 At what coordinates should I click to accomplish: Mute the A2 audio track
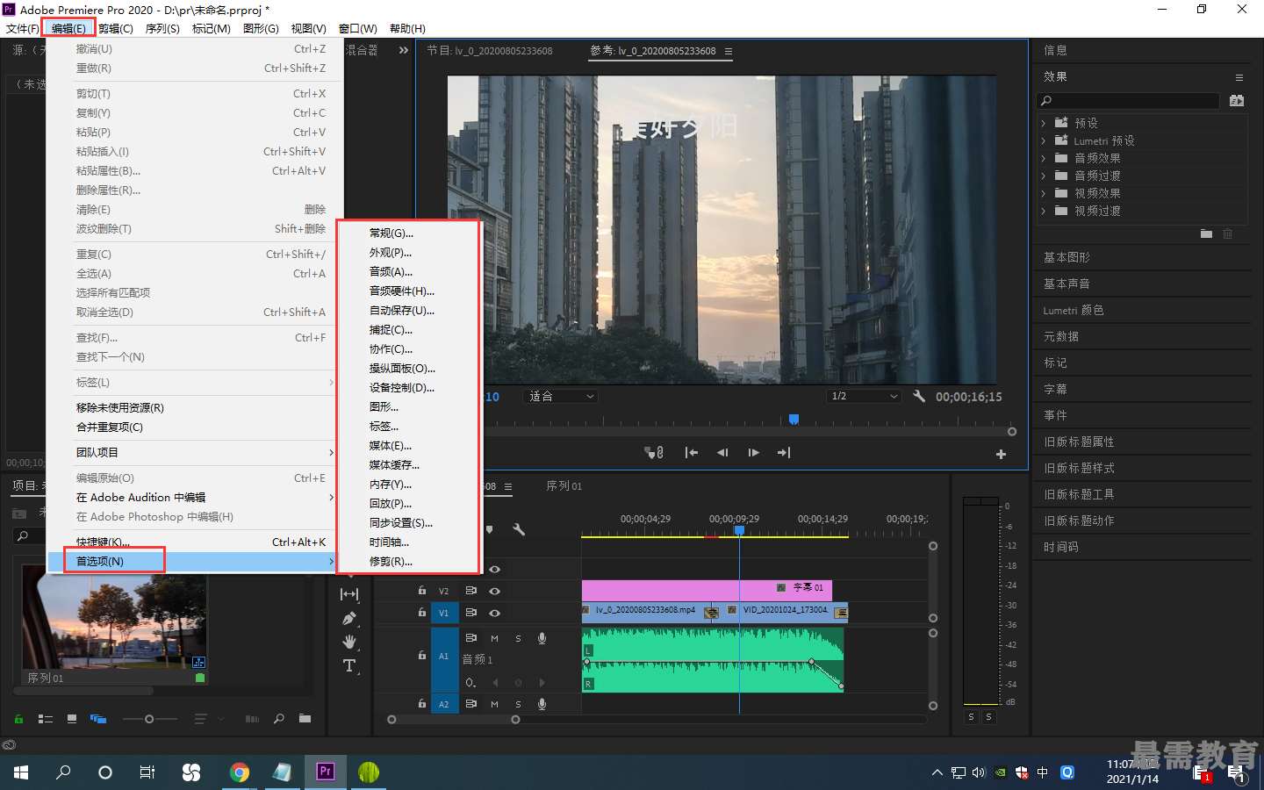coord(494,704)
